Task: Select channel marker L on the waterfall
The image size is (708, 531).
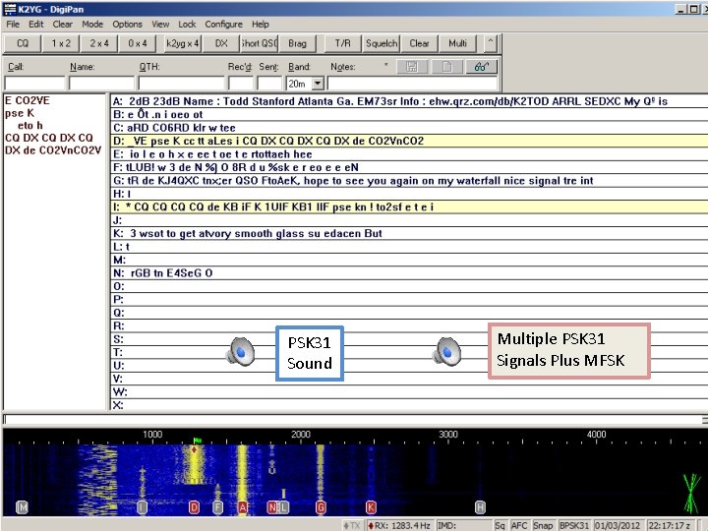Action: coord(282,507)
